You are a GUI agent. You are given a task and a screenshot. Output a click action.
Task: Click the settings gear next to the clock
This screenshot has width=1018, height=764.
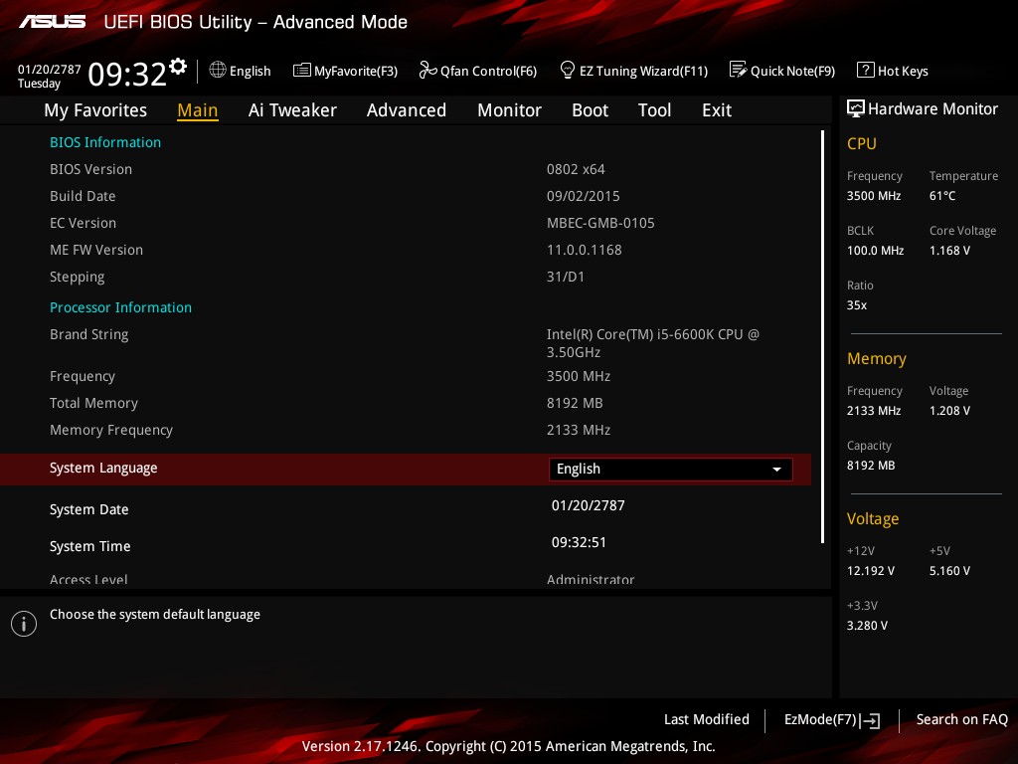point(178,67)
